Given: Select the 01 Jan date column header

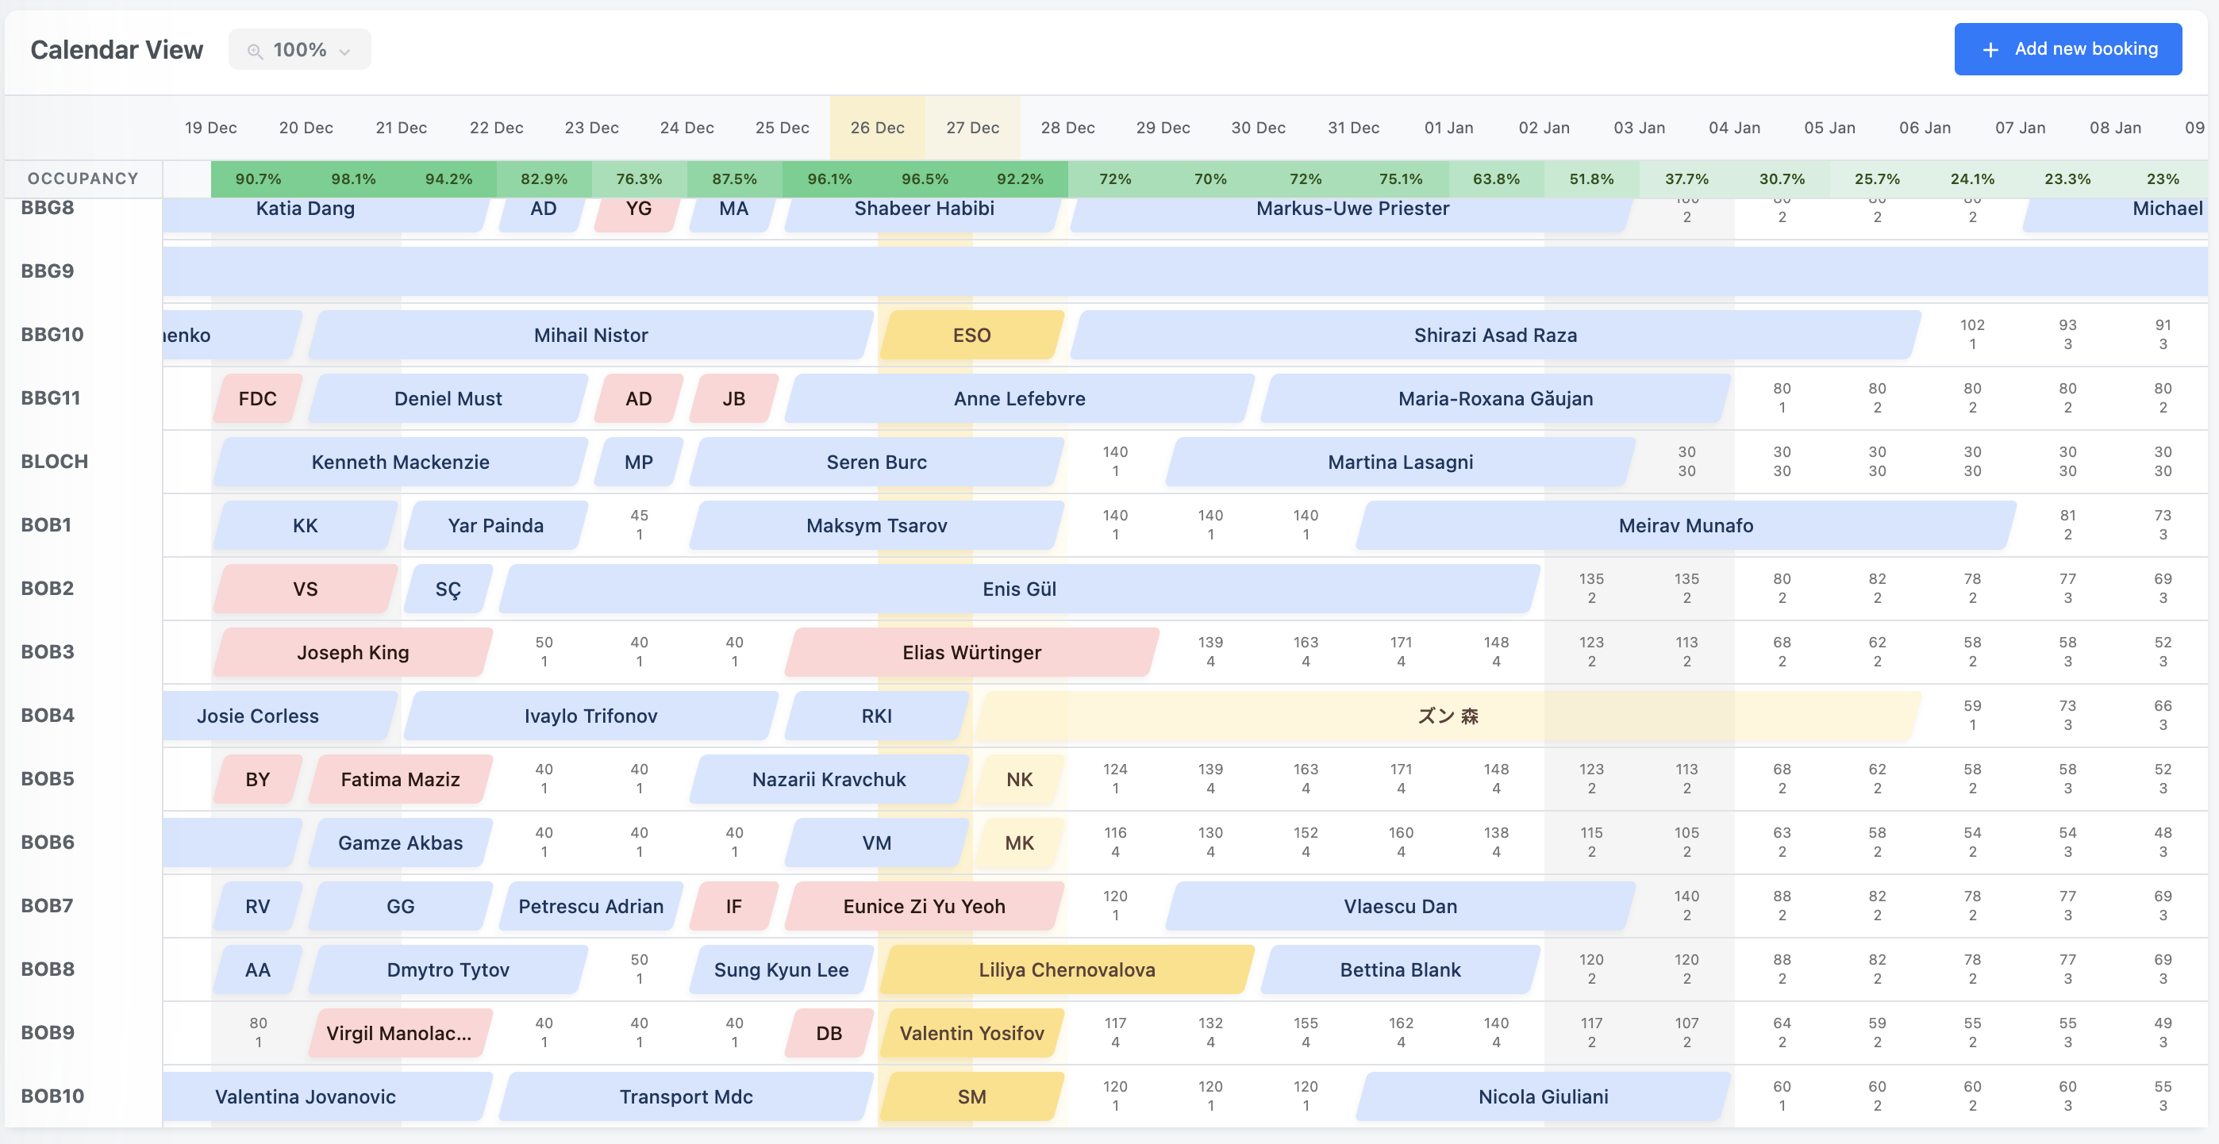Looking at the screenshot, I should 1448,128.
